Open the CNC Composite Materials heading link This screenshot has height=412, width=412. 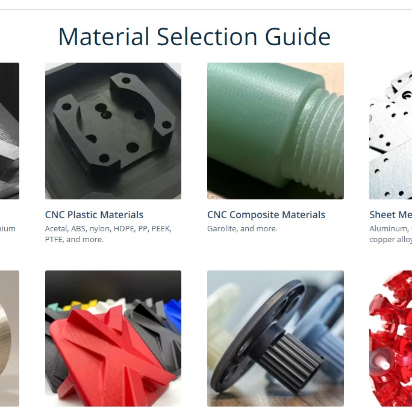pos(266,214)
